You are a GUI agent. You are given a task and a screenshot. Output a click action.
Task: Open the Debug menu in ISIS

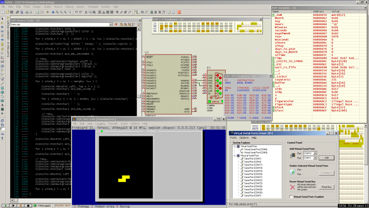[x=69, y=7]
